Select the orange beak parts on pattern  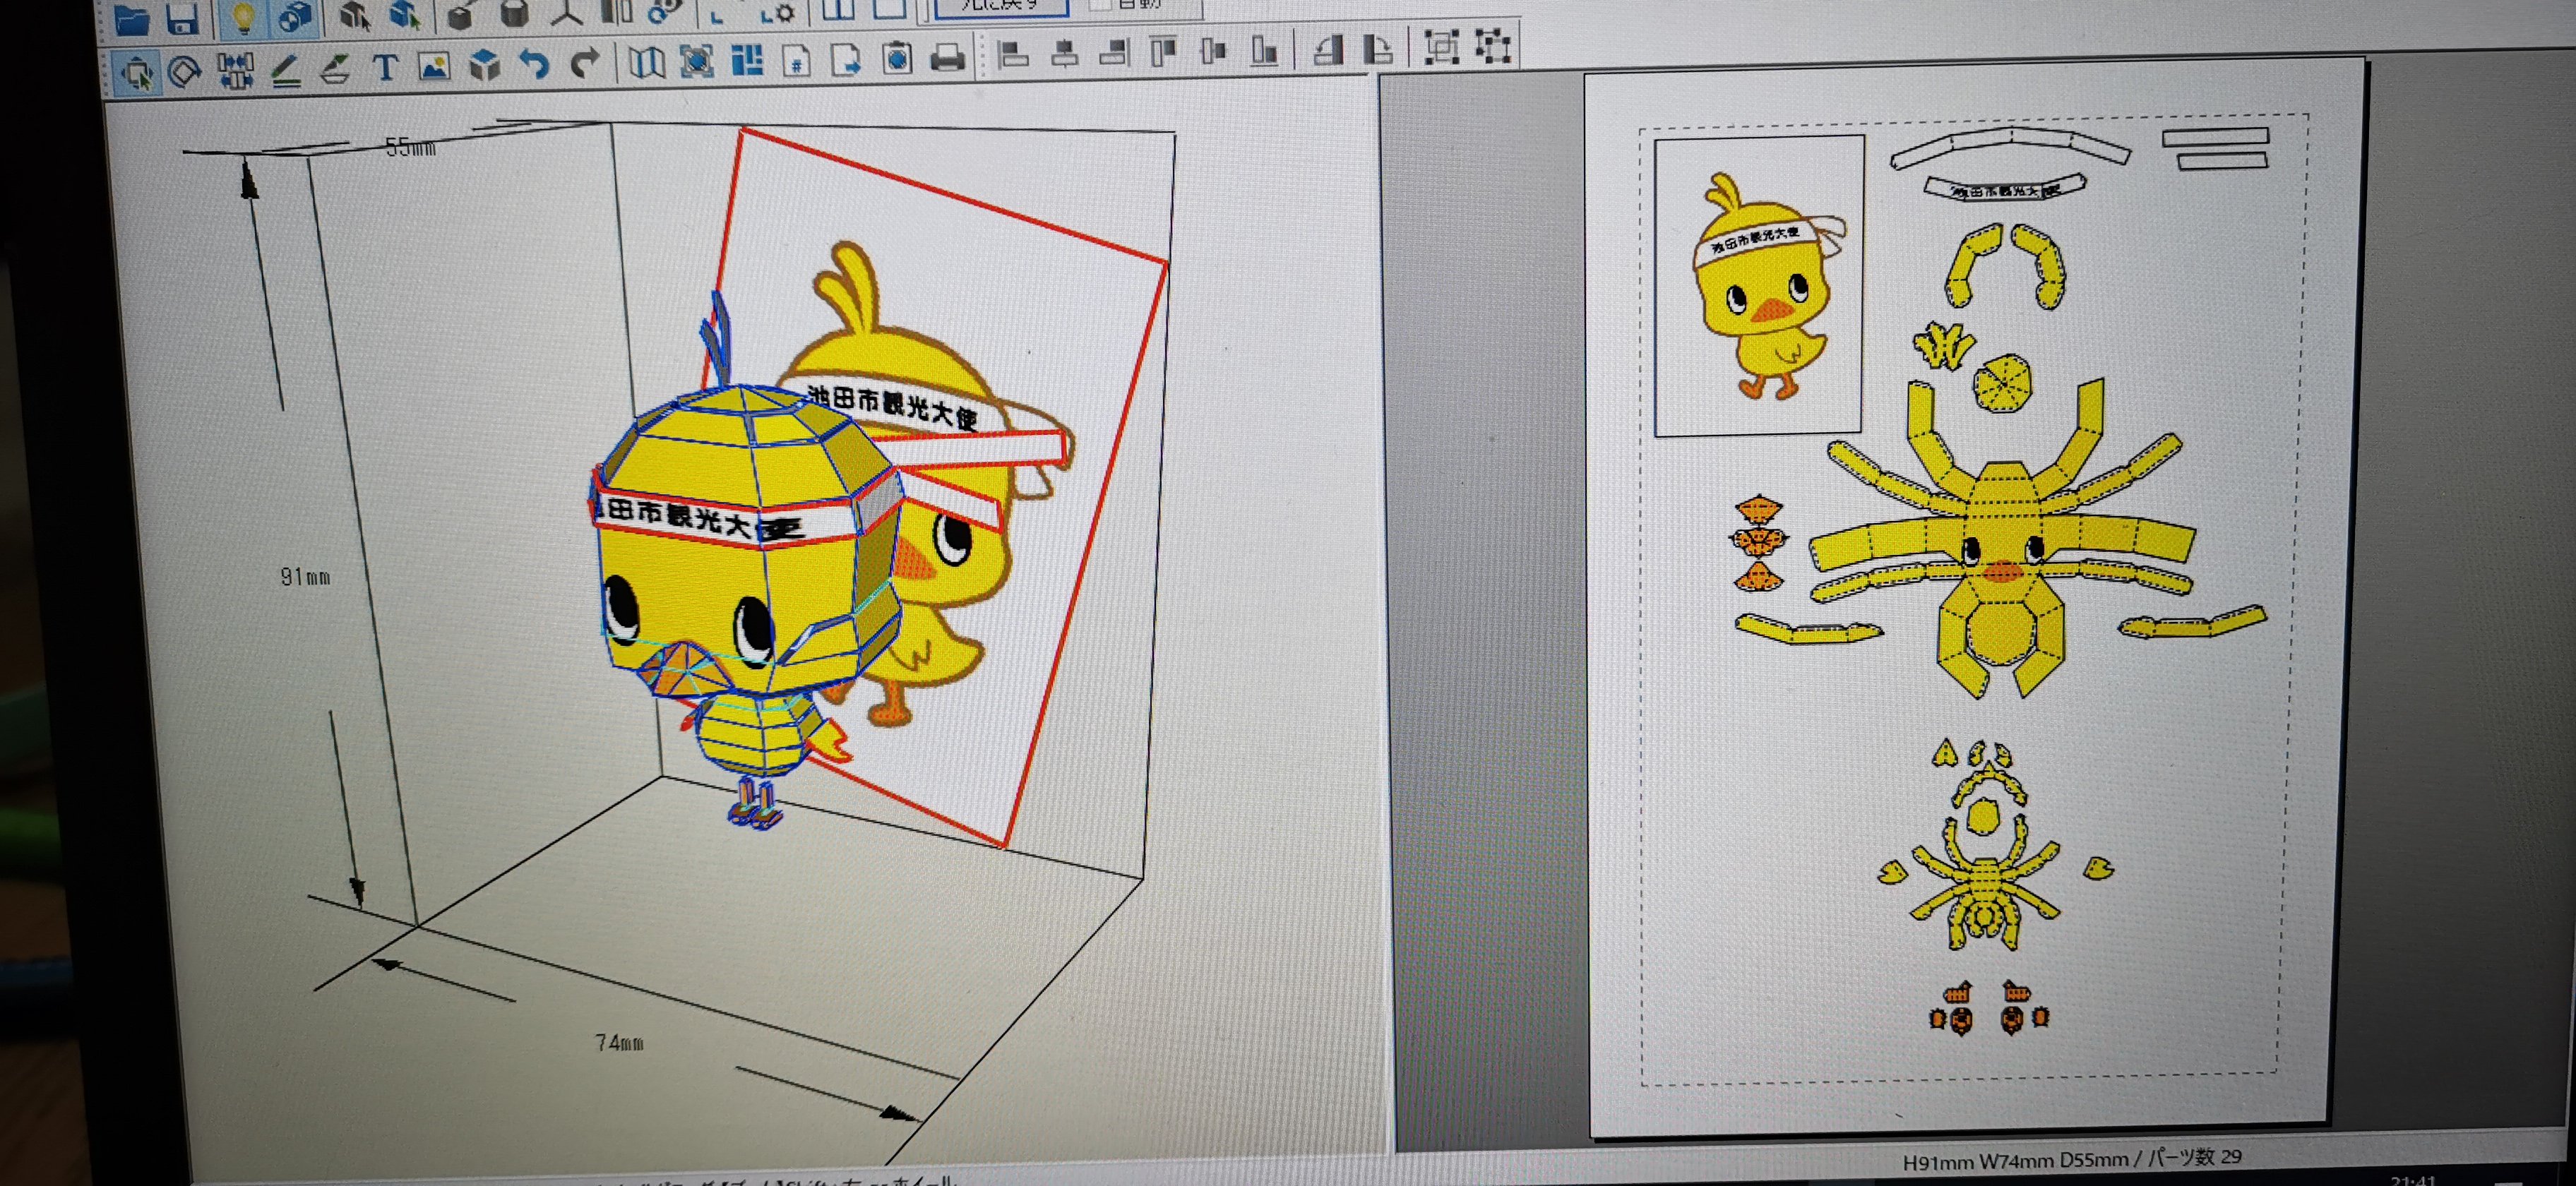pos(1759,544)
